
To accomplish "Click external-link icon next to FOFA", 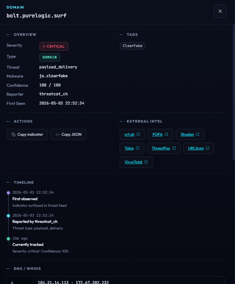I will [167, 134].
